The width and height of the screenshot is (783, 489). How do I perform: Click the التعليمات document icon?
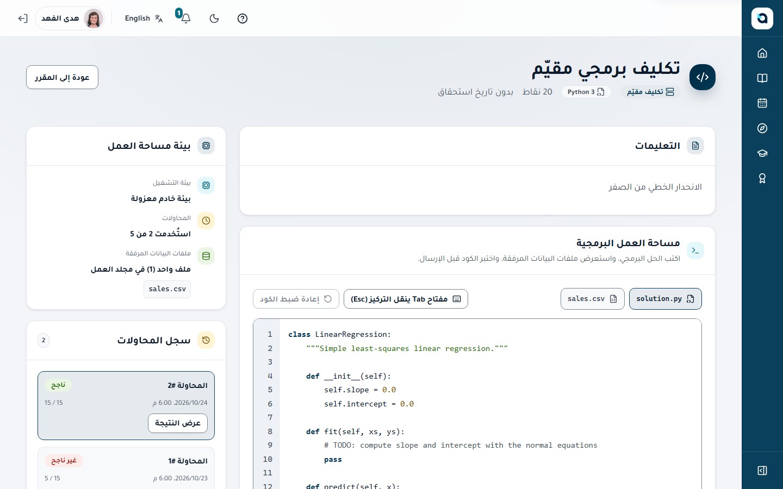click(695, 146)
